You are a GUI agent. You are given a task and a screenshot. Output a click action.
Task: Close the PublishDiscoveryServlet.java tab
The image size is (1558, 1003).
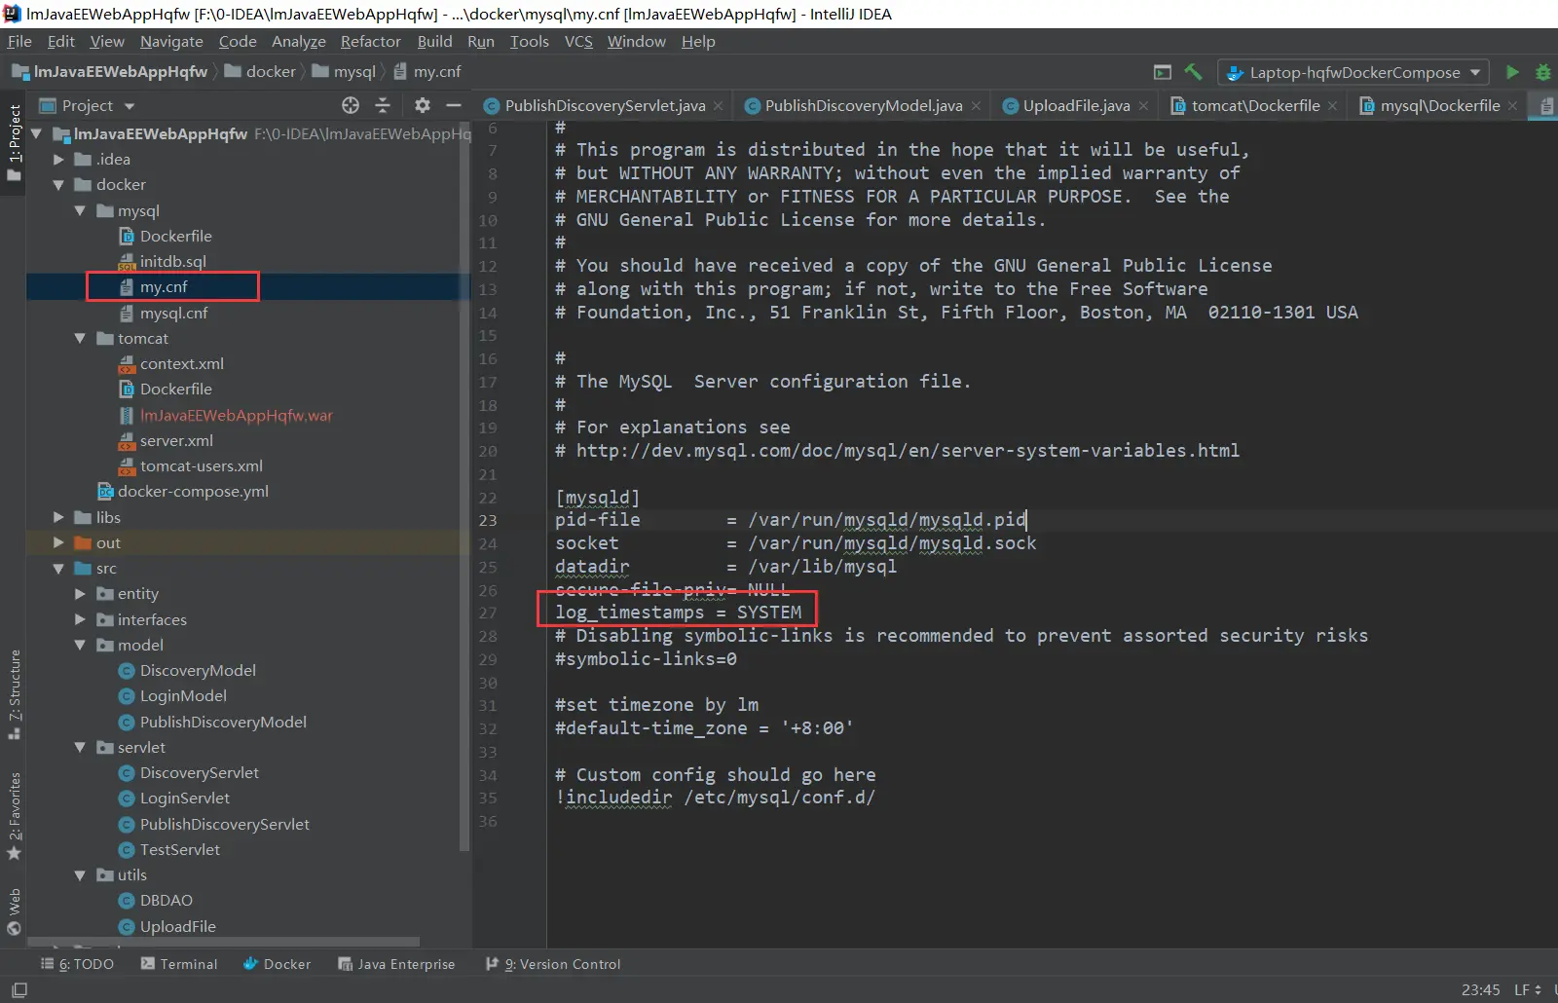pyautogui.click(x=719, y=106)
